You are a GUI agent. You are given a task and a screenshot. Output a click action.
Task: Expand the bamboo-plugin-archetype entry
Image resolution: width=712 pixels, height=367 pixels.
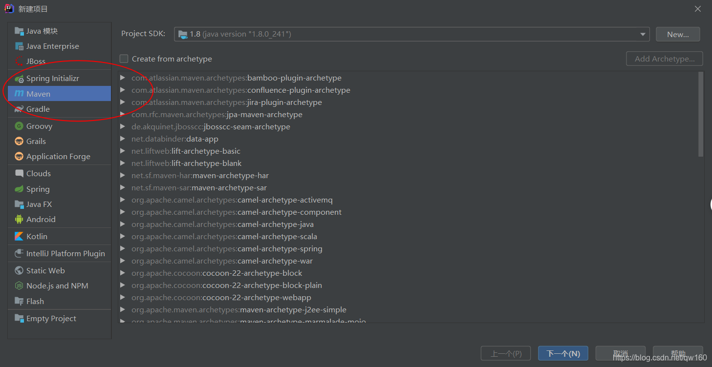[x=123, y=78]
